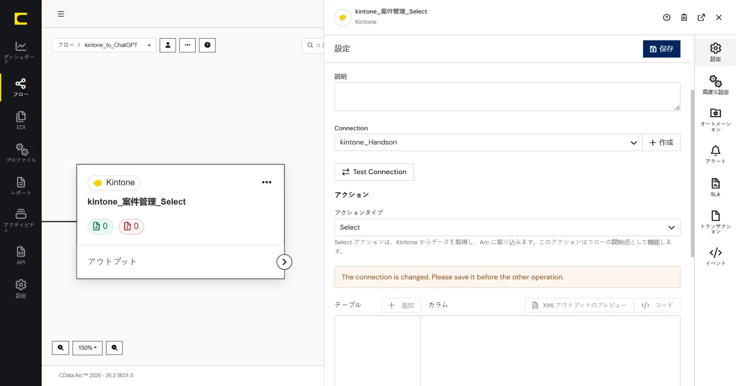Switch to the 高度な設定 tab
The width and height of the screenshot is (736, 386).
[x=716, y=85]
